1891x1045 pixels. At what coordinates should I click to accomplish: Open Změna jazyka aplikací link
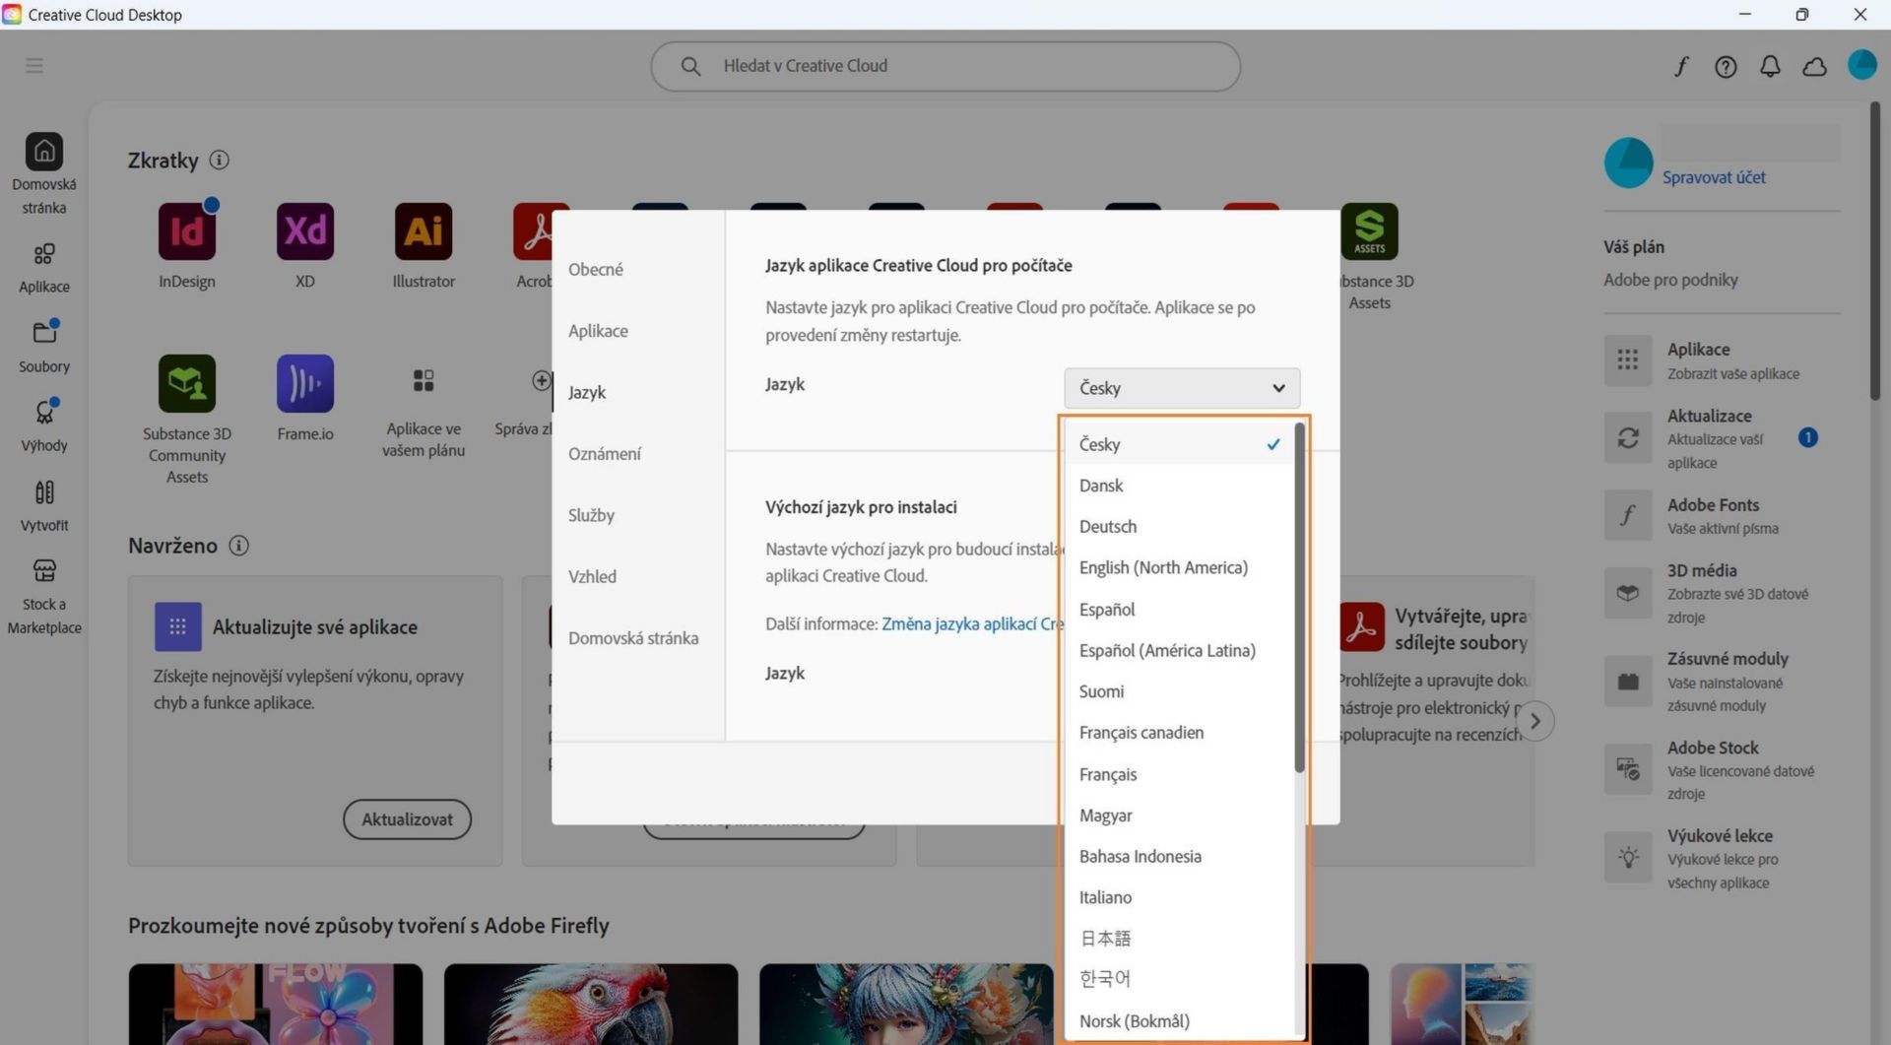[x=972, y=623]
